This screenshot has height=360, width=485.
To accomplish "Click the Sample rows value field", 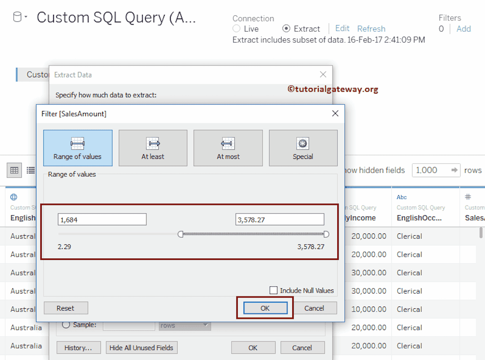I will pos(129,325).
